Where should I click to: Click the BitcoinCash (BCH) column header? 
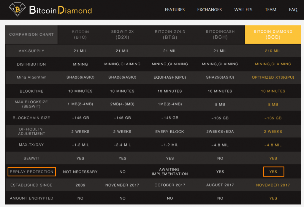[220, 34]
